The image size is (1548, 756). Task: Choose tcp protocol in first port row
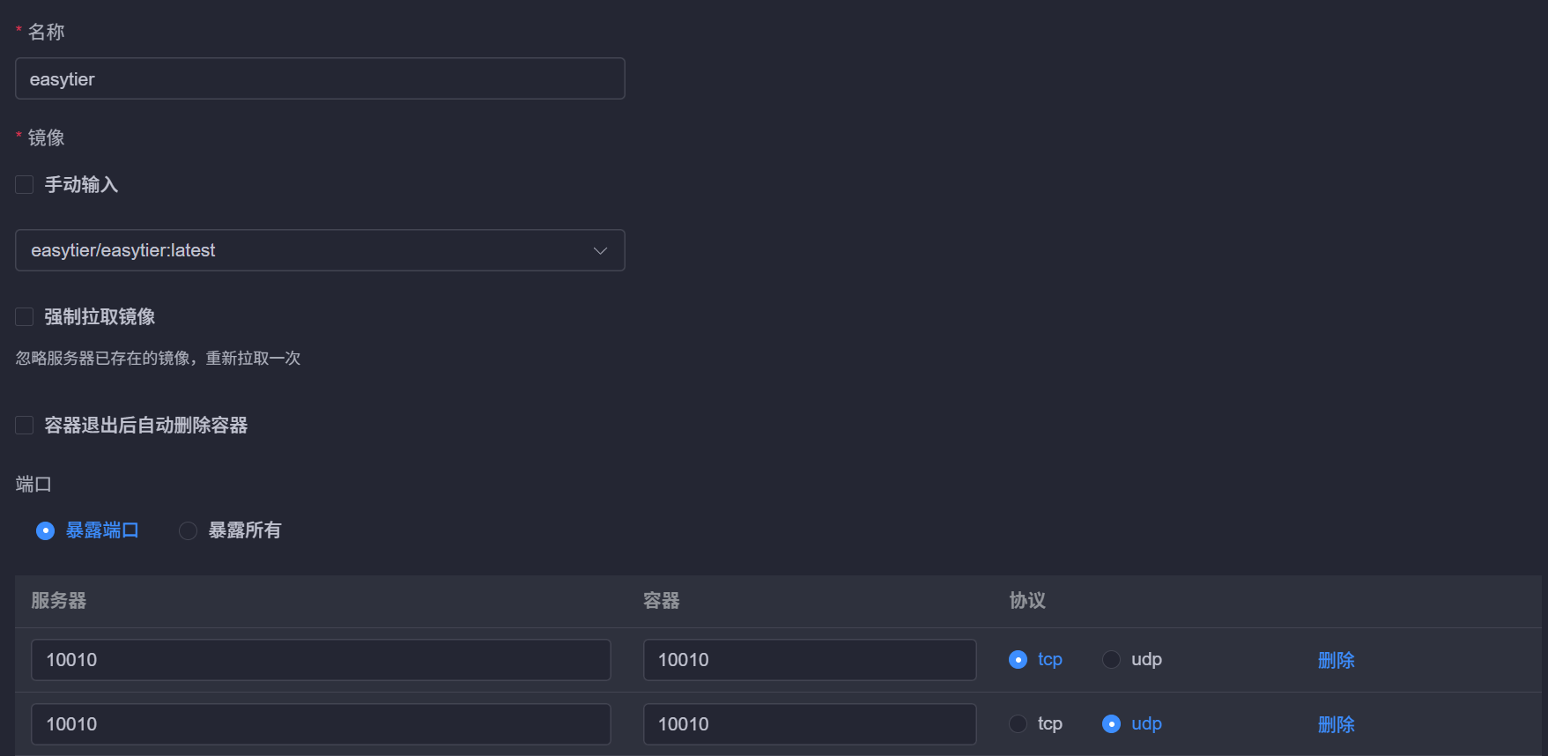coord(1018,660)
